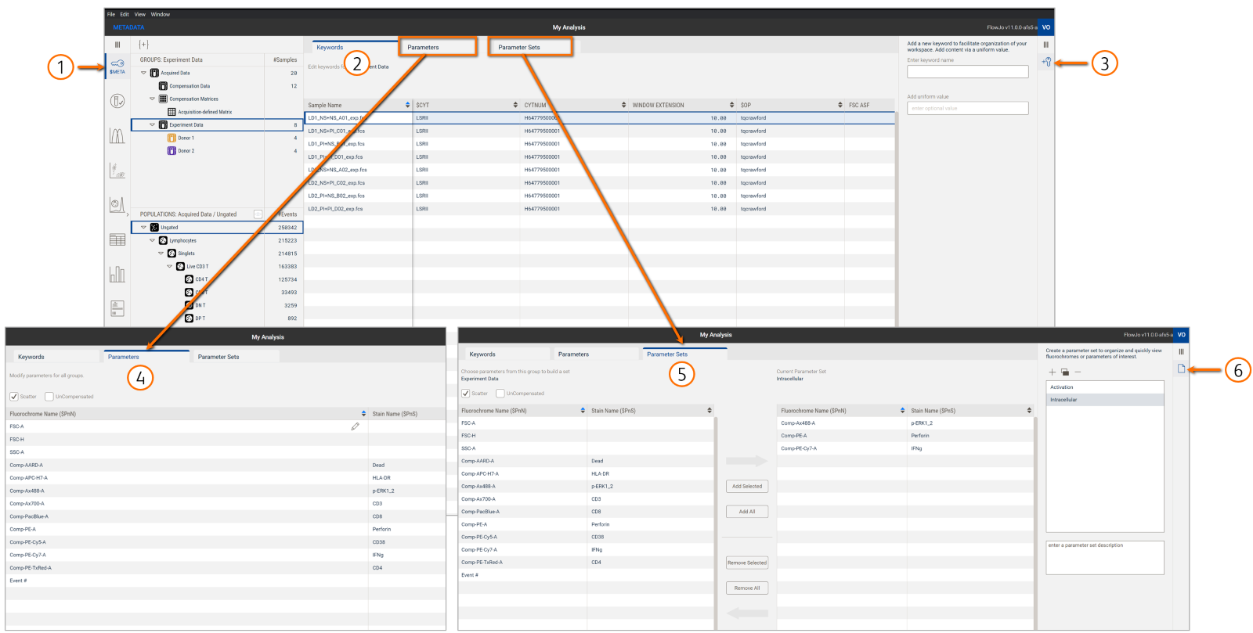Open the table grid sidebar icon
Viewport: 1253px width, 633px height.
(117, 239)
